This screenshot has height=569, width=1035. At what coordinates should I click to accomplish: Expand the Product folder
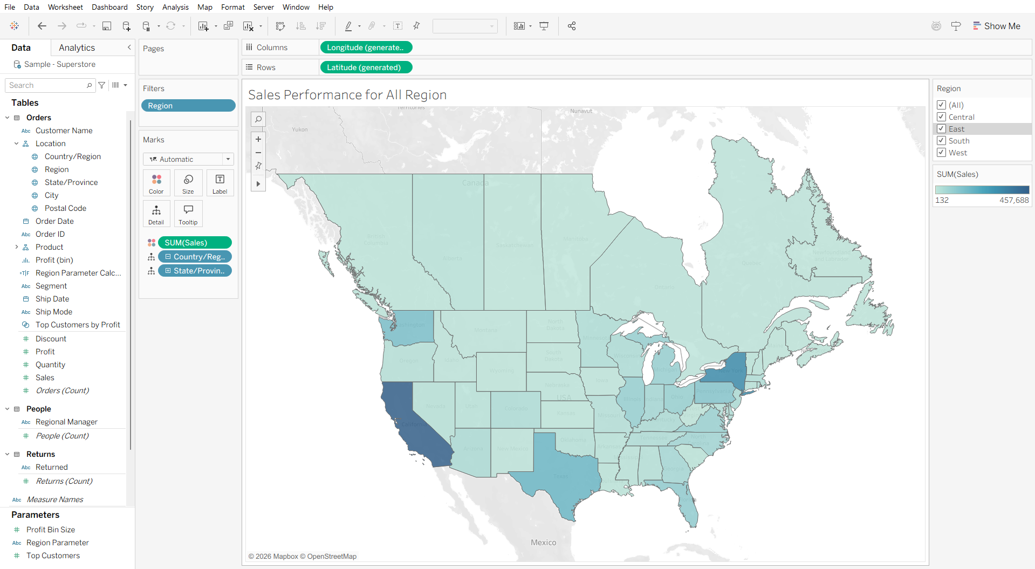(x=17, y=247)
